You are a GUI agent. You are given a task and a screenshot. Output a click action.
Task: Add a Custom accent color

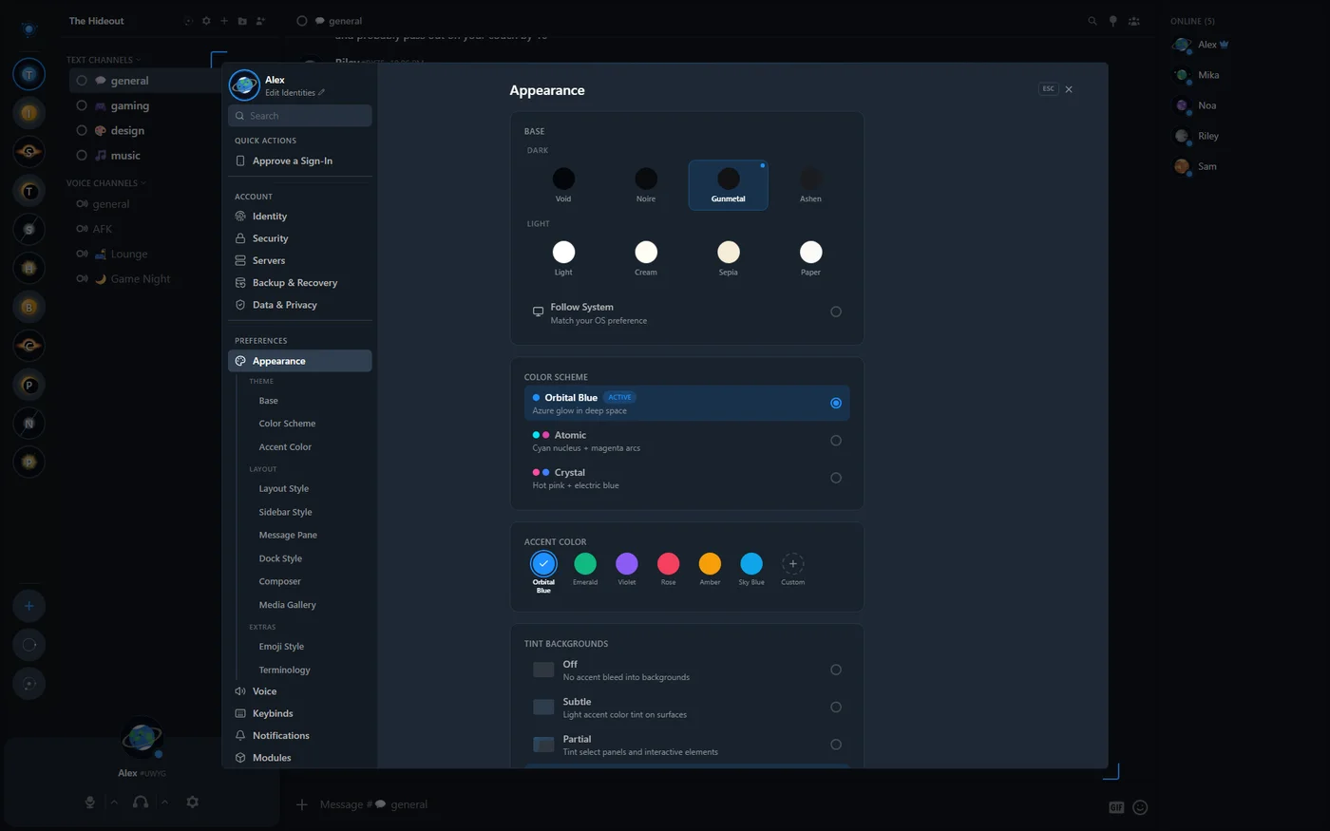coord(793,564)
